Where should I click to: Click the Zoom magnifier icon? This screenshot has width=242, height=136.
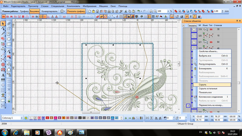click(151, 11)
